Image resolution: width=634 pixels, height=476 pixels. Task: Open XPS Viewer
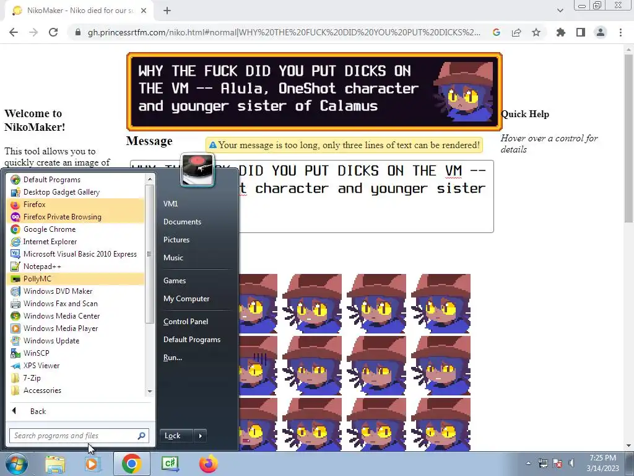coord(75,366)
